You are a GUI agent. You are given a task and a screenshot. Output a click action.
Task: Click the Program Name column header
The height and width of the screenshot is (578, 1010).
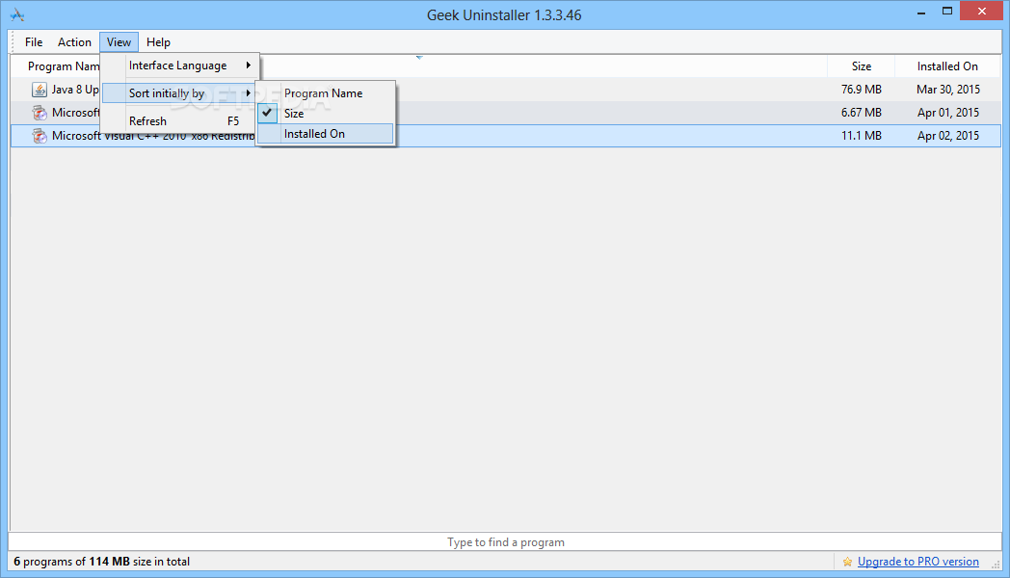64,66
